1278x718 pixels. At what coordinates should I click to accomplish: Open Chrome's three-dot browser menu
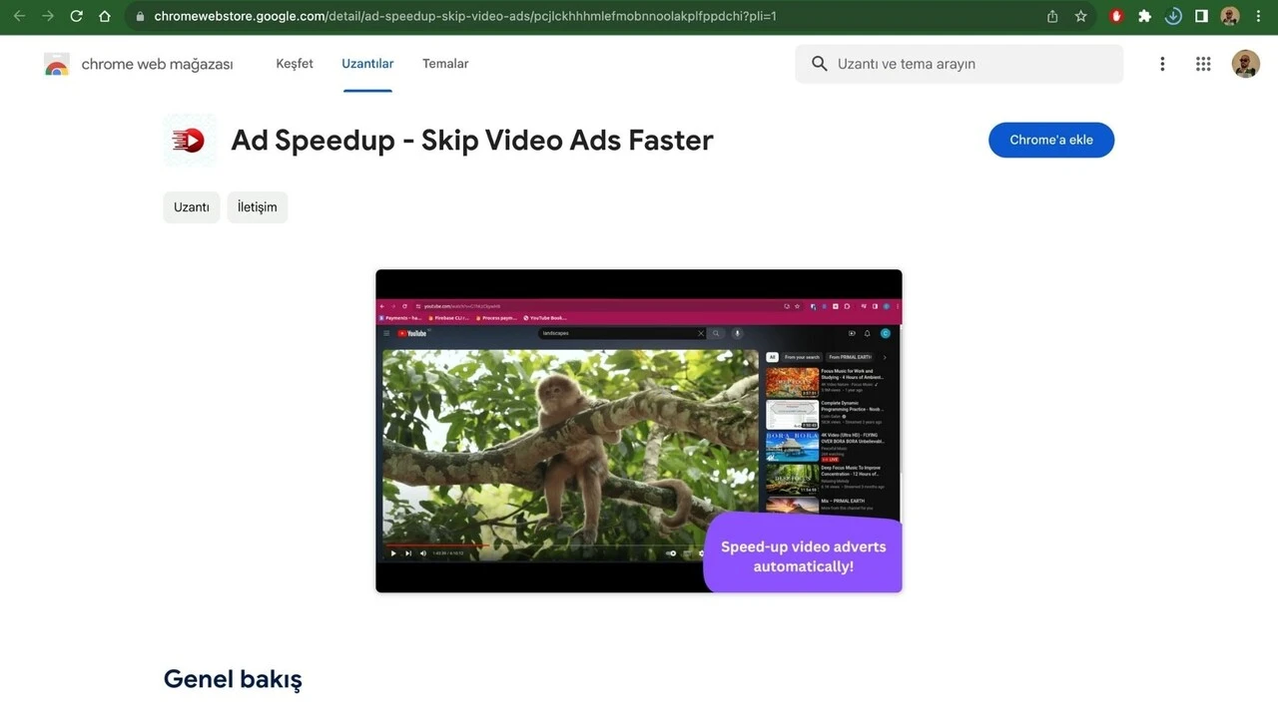1257,16
